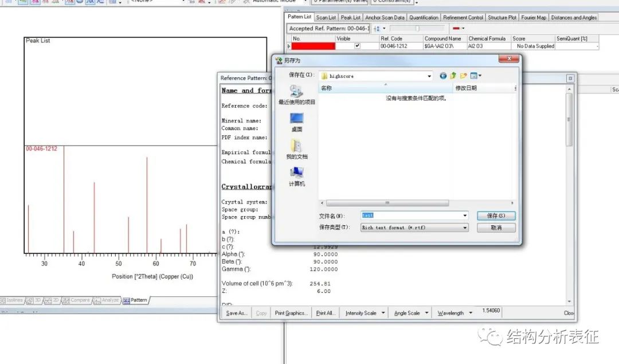Expand the 'highscore' save-in folder dropdown

(429, 76)
